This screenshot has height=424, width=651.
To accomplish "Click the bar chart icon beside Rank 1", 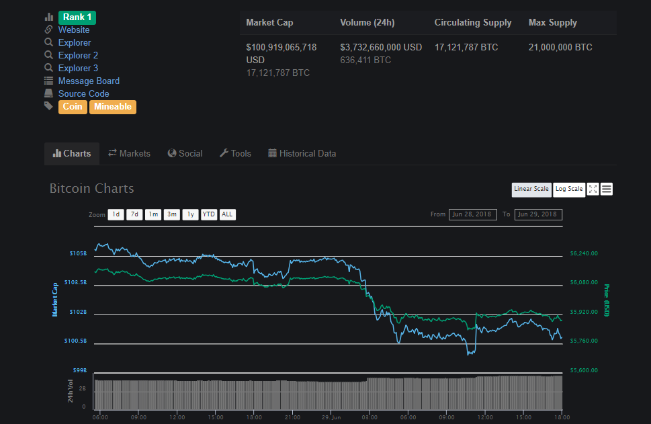I will tap(48, 17).
